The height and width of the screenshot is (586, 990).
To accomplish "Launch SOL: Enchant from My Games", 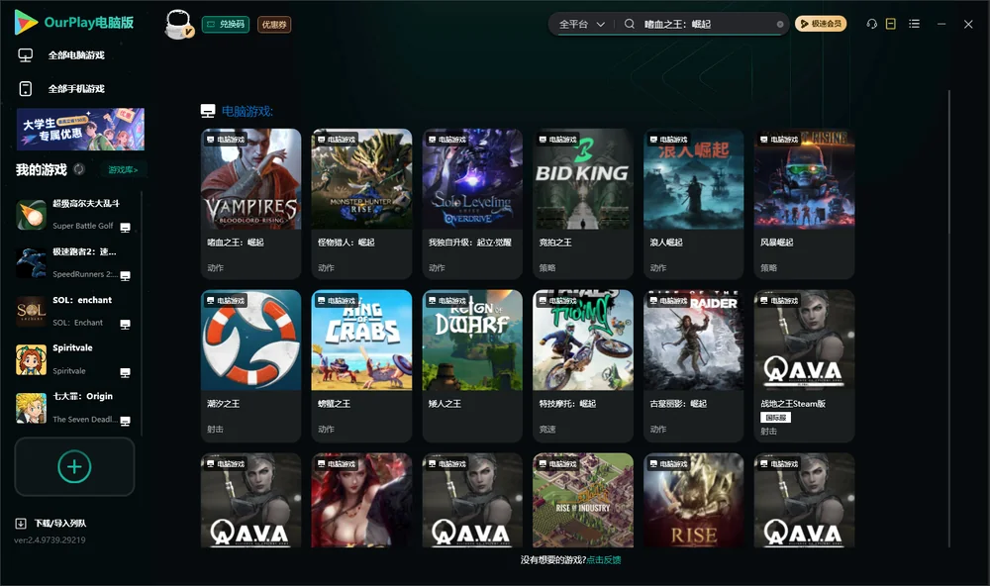I will click(31, 311).
